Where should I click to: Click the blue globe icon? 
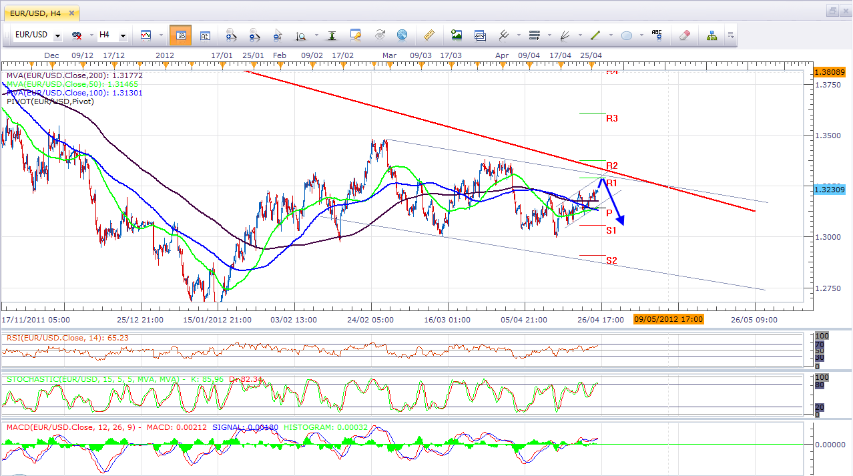click(x=402, y=35)
